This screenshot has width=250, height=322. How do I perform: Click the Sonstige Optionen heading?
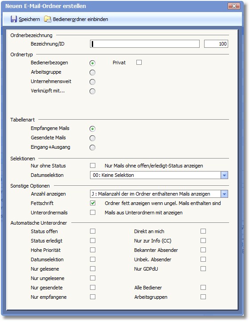click(30, 186)
